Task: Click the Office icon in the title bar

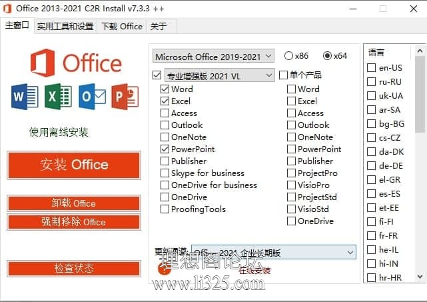Action: pos(7,9)
